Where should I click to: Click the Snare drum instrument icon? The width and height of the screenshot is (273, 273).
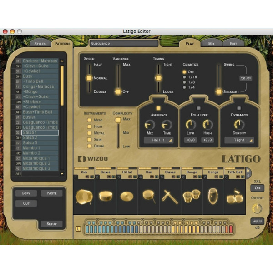tap(106, 196)
